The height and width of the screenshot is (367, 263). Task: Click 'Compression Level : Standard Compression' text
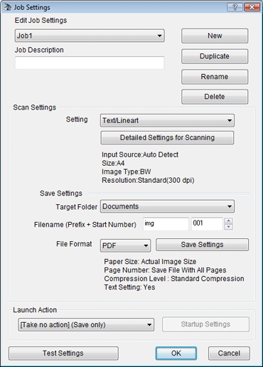tap(174, 279)
